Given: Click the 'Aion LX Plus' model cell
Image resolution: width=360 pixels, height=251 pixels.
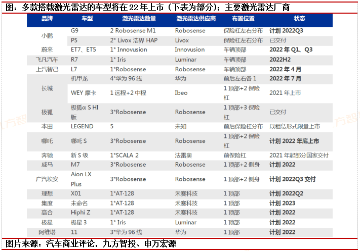Looking at the screenshot, I should click(82, 179).
